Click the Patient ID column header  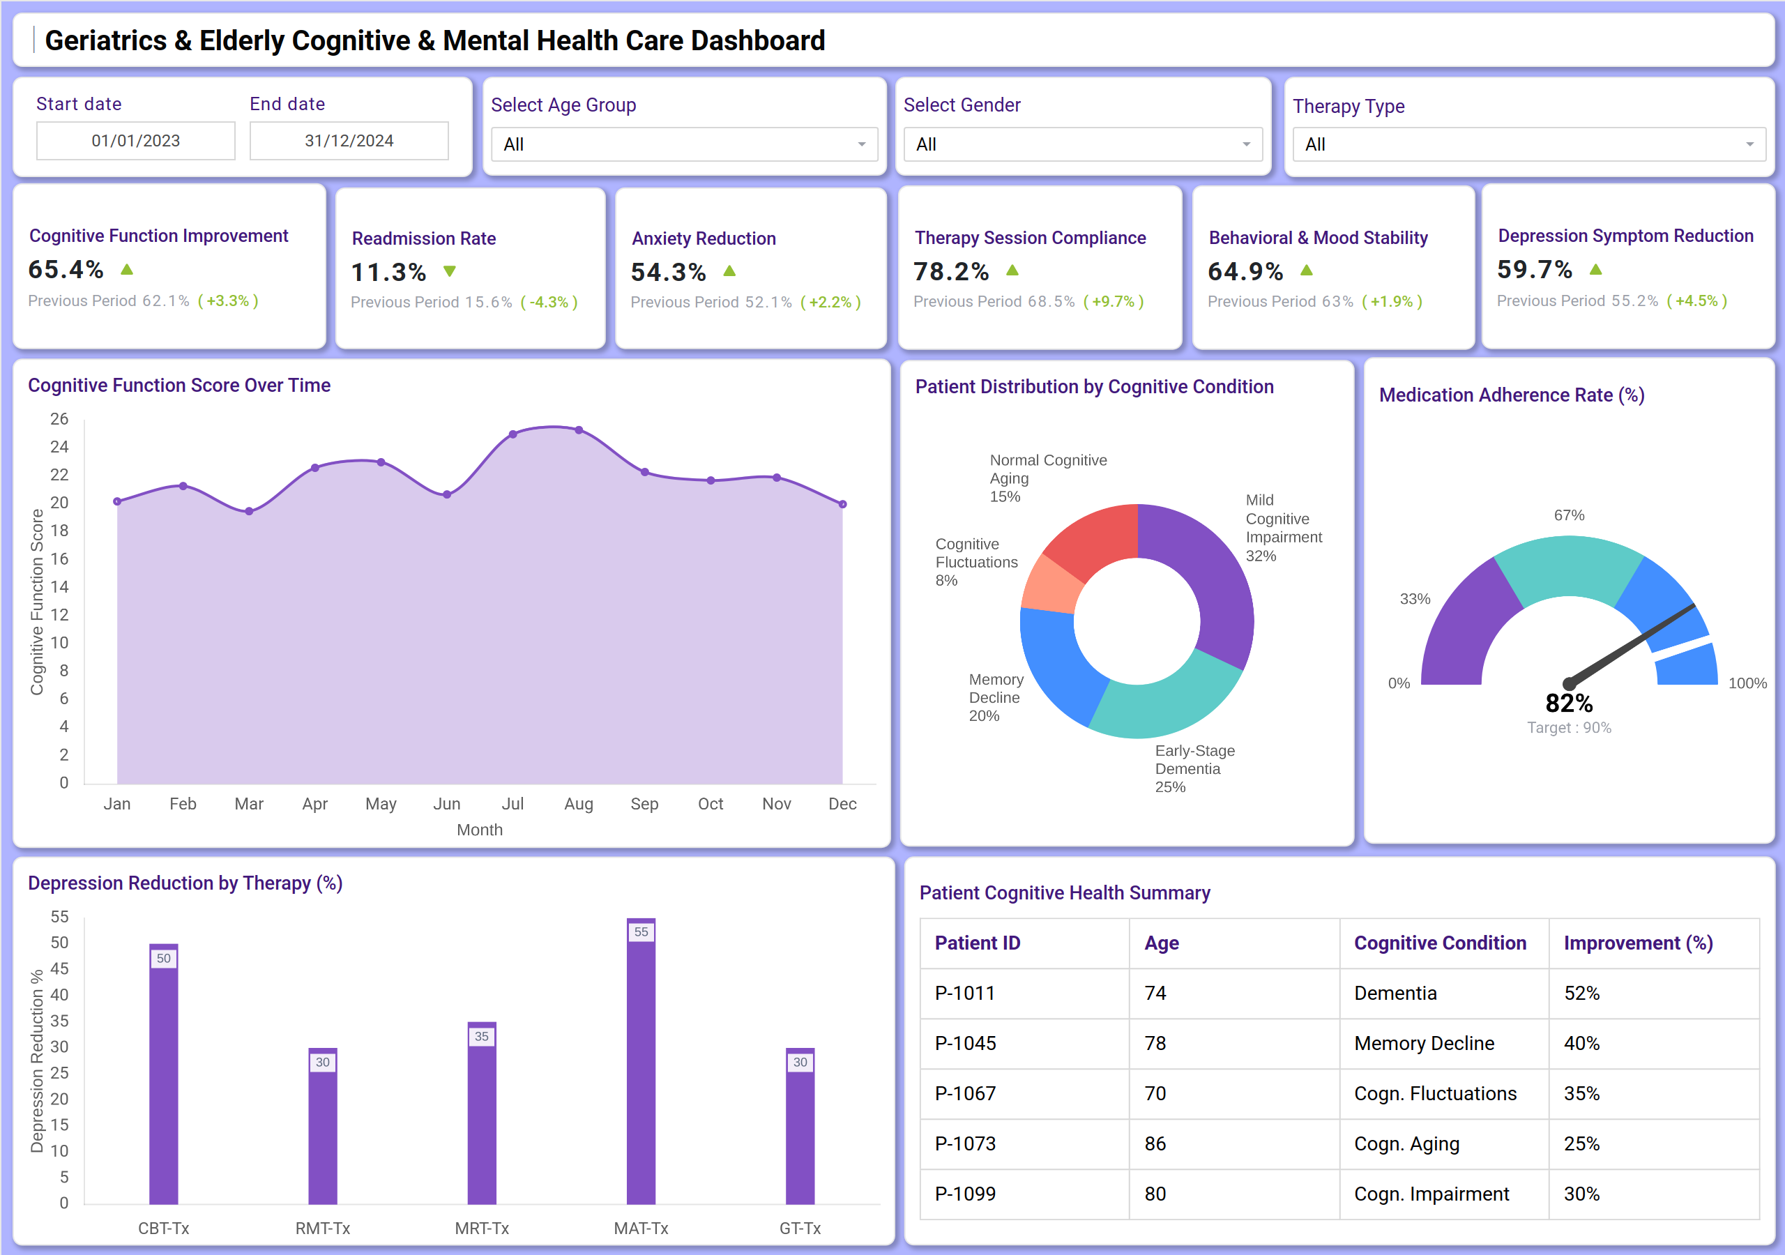976,943
